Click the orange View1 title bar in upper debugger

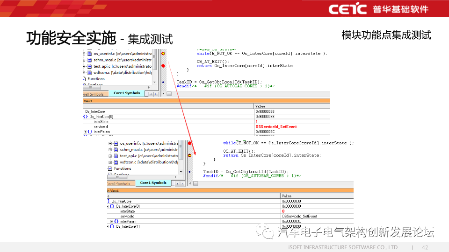pos(206,101)
